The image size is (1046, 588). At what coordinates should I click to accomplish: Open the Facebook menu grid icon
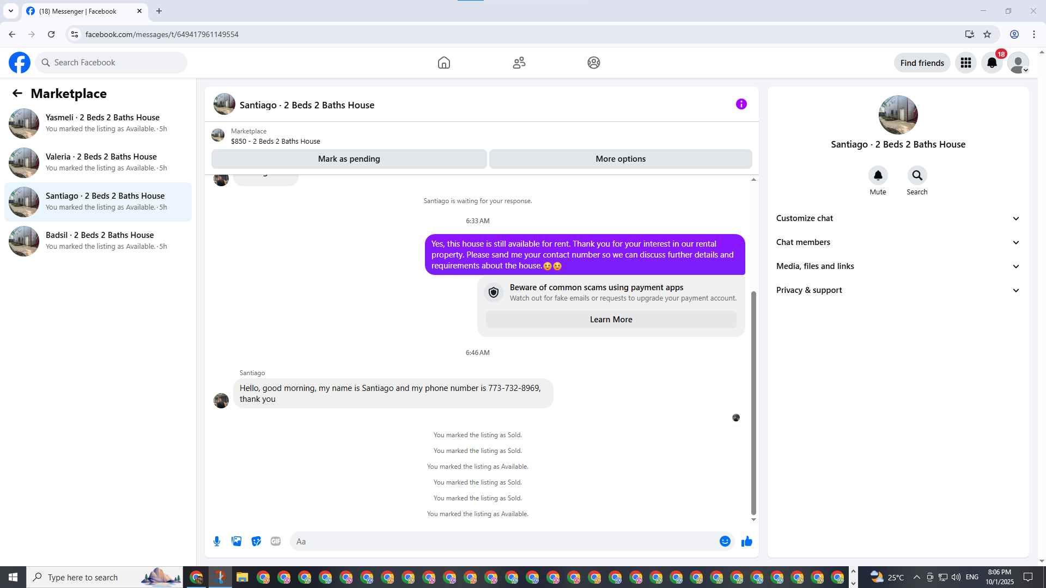coord(966,63)
